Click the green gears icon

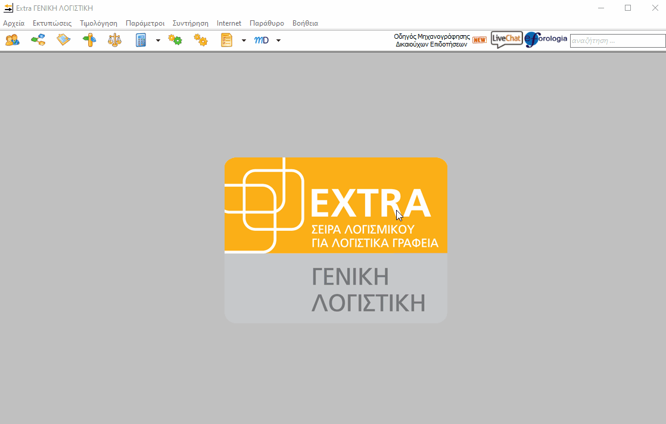coord(175,40)
